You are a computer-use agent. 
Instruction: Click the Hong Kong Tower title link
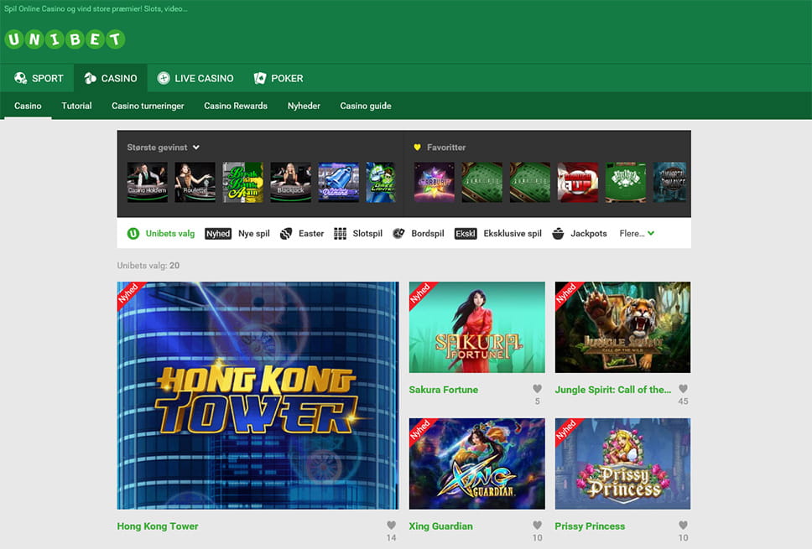point(158,526)
